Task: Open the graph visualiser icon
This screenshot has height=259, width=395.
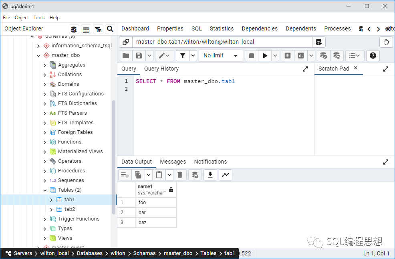Action: click(226, 175)
